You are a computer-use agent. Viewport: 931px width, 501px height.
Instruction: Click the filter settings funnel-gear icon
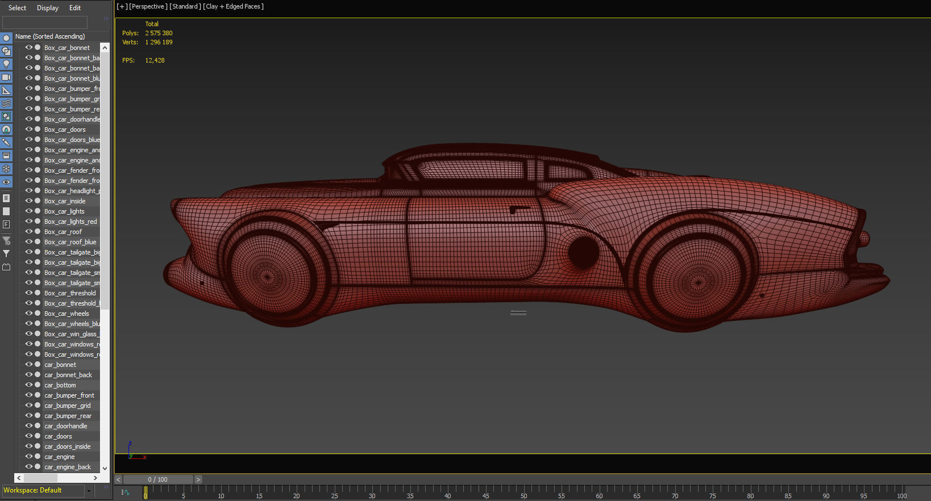(6, 241)
